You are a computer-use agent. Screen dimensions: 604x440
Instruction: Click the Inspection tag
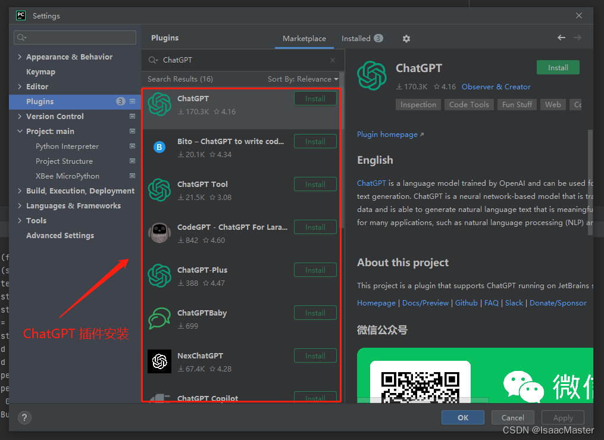point(418,104)
